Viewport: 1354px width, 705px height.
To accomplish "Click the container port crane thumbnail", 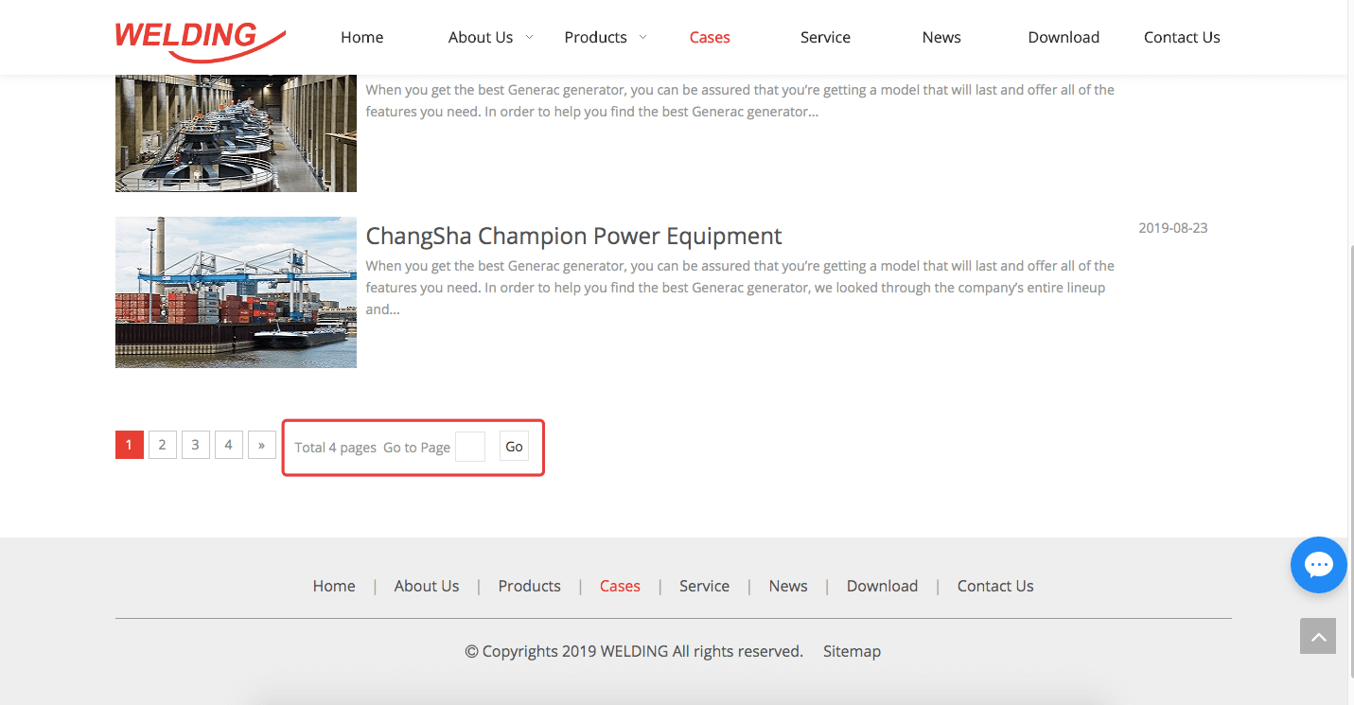I will [x=236, y=292].
